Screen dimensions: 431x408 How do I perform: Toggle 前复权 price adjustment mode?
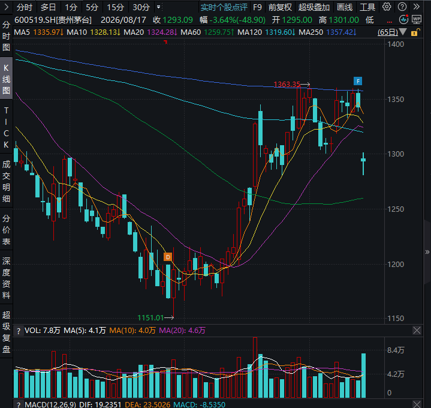pyautogui.click(x=280, y=7)
